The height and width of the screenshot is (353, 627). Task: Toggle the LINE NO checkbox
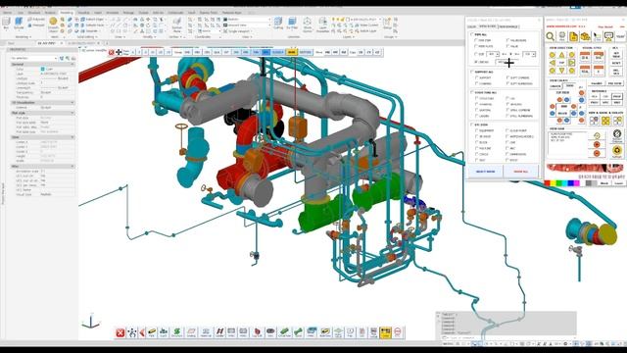pos(476,62)
